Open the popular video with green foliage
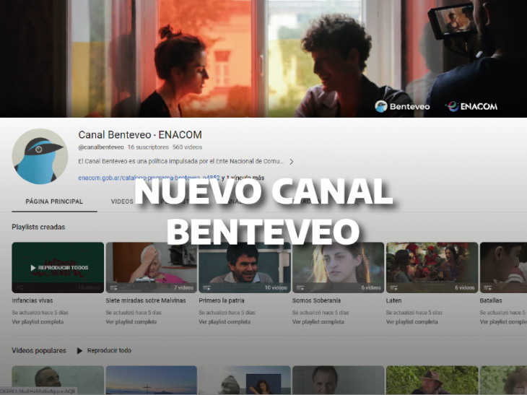 [432, 380]
